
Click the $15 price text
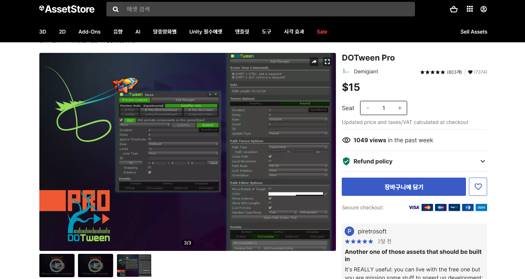pyautogui.click(x=351, y=87)
